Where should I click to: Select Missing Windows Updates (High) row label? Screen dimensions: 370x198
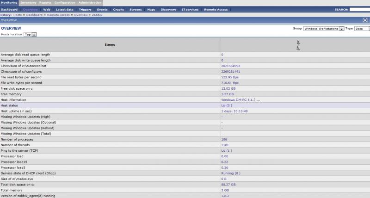tap(25, 117)
